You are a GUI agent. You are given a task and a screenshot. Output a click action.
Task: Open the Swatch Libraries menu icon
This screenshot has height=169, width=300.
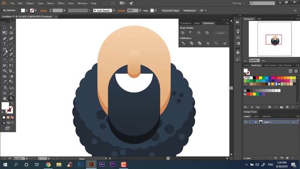246,107
